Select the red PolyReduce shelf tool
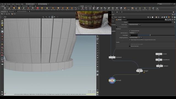This screenshot has height=99, width=176. click(38, 9)
